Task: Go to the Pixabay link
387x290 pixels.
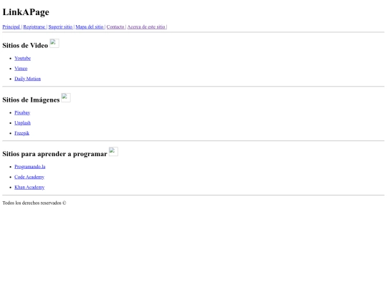Action: 22,112
